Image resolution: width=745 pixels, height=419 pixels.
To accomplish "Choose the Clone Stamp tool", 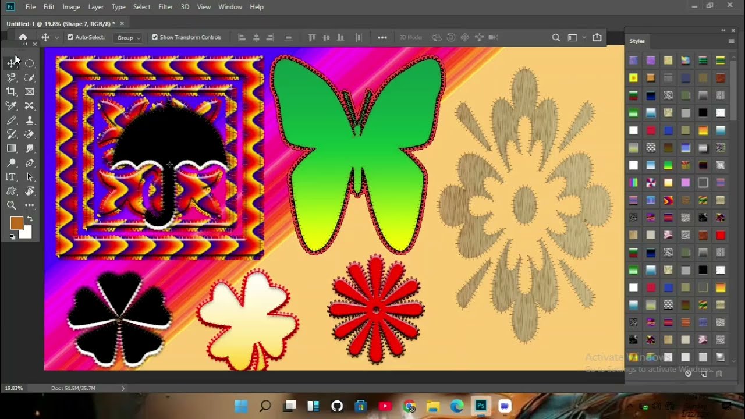I will point(30,120).
